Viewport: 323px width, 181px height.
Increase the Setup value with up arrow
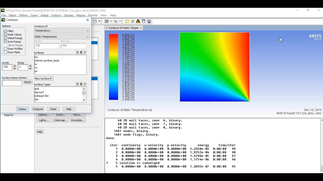[30, 66]
